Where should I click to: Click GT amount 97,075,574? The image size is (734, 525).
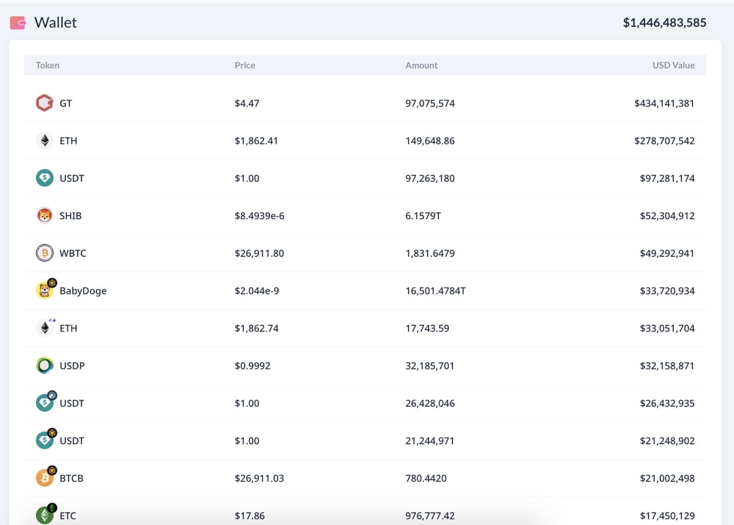click(x=430, y=103)
